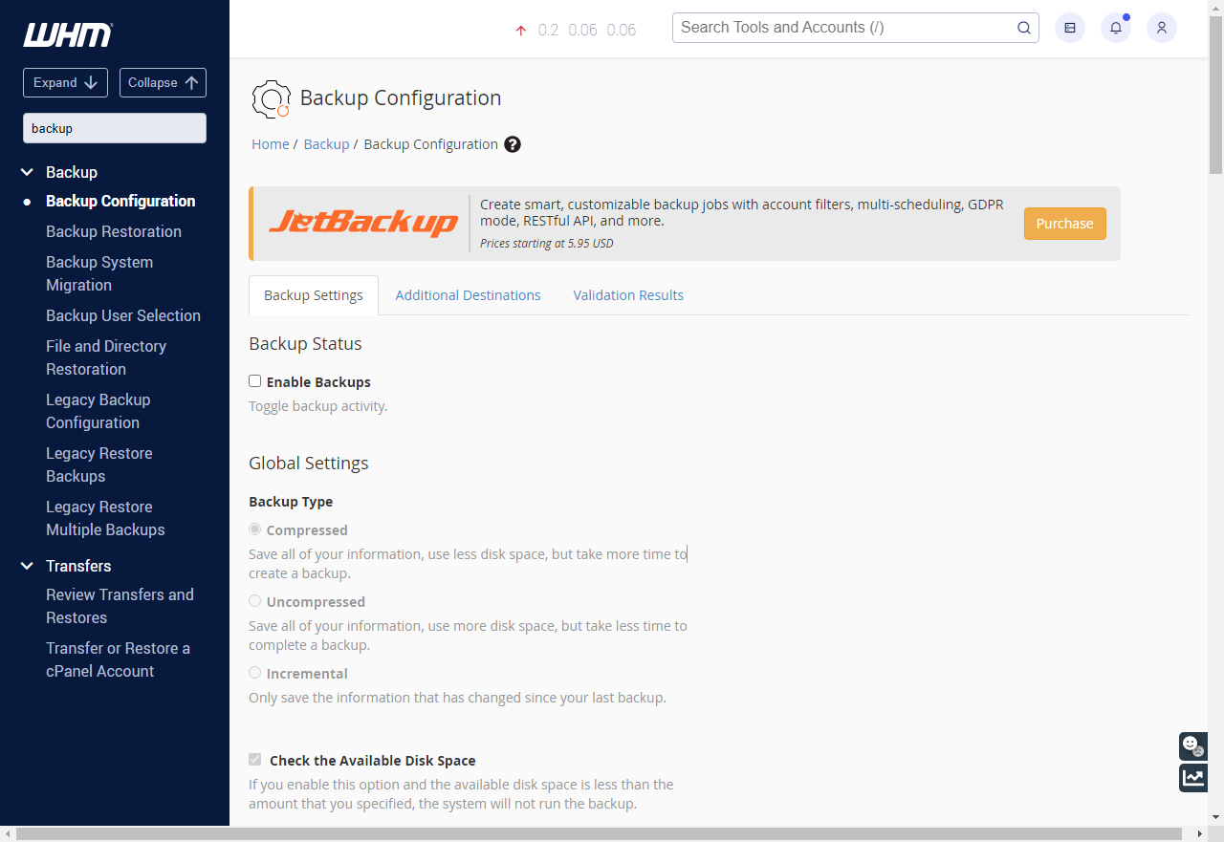1224x842 pixels.
Task: Open the Home breadcrumb link
Action: (x=270, y=143)
